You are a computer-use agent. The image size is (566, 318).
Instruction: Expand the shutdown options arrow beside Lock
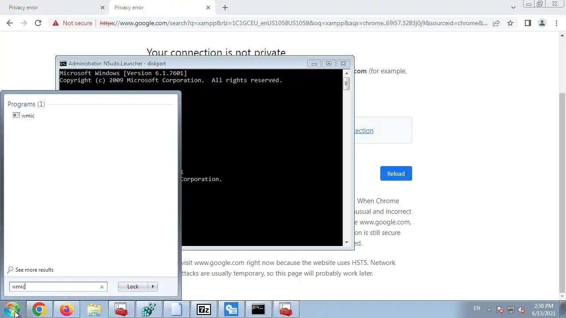[153, 287]
